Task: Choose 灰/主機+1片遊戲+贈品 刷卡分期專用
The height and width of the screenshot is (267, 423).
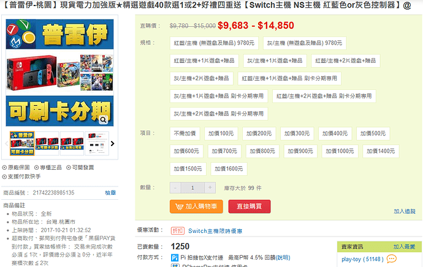Action: 219,97
